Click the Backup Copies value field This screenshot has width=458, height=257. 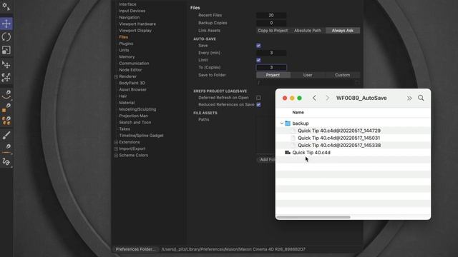(x=271, y=23)
